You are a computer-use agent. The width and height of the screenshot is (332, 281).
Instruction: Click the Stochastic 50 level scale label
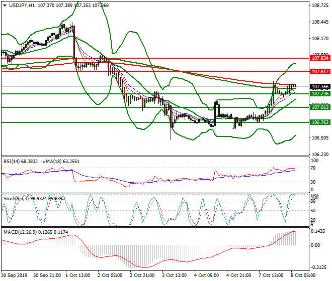click(313, 210)
